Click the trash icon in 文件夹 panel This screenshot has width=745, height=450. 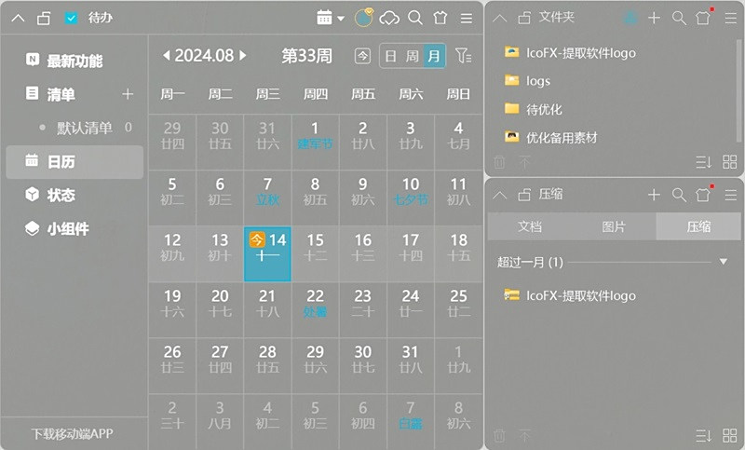(x=499, y=162)
